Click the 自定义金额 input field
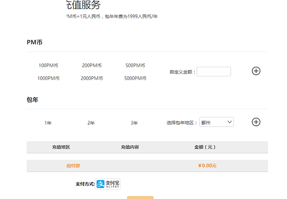This screenshot has height=199, width=287. [214, 72]
